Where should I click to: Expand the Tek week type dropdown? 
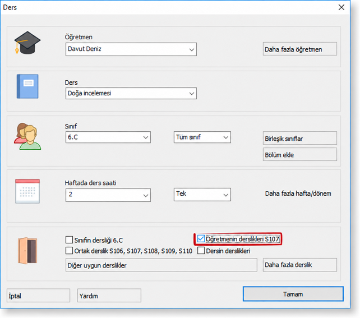202,195
